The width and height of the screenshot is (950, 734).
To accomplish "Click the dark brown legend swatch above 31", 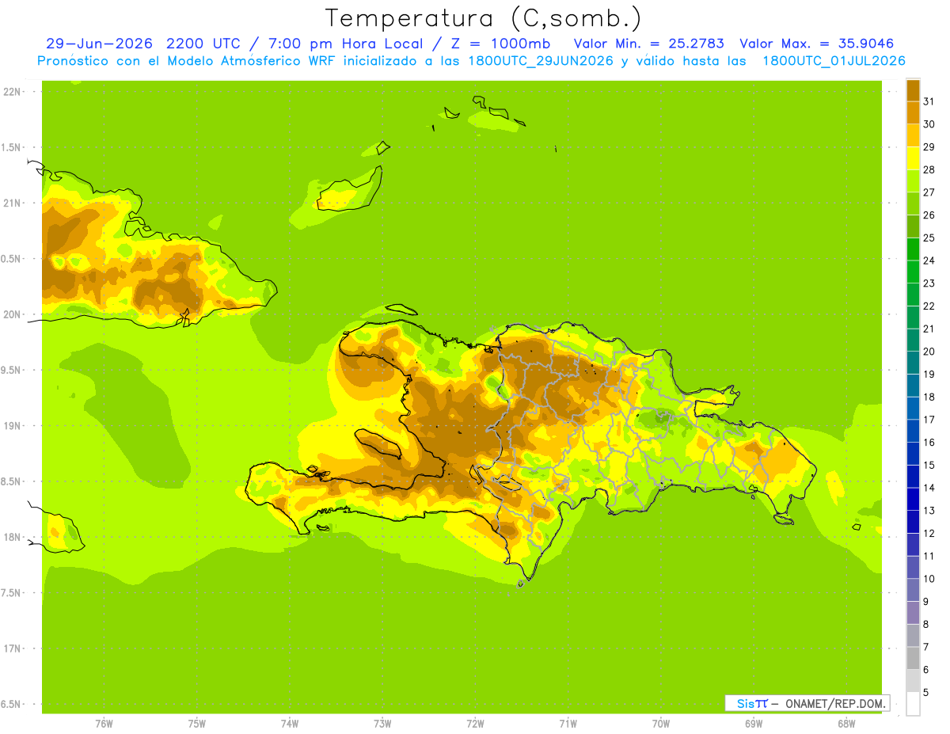I will [913, 89].
